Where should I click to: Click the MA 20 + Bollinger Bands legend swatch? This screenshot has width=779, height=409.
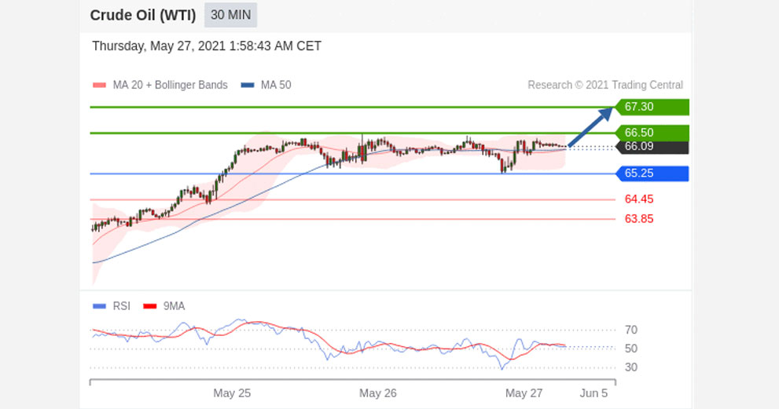99,86
